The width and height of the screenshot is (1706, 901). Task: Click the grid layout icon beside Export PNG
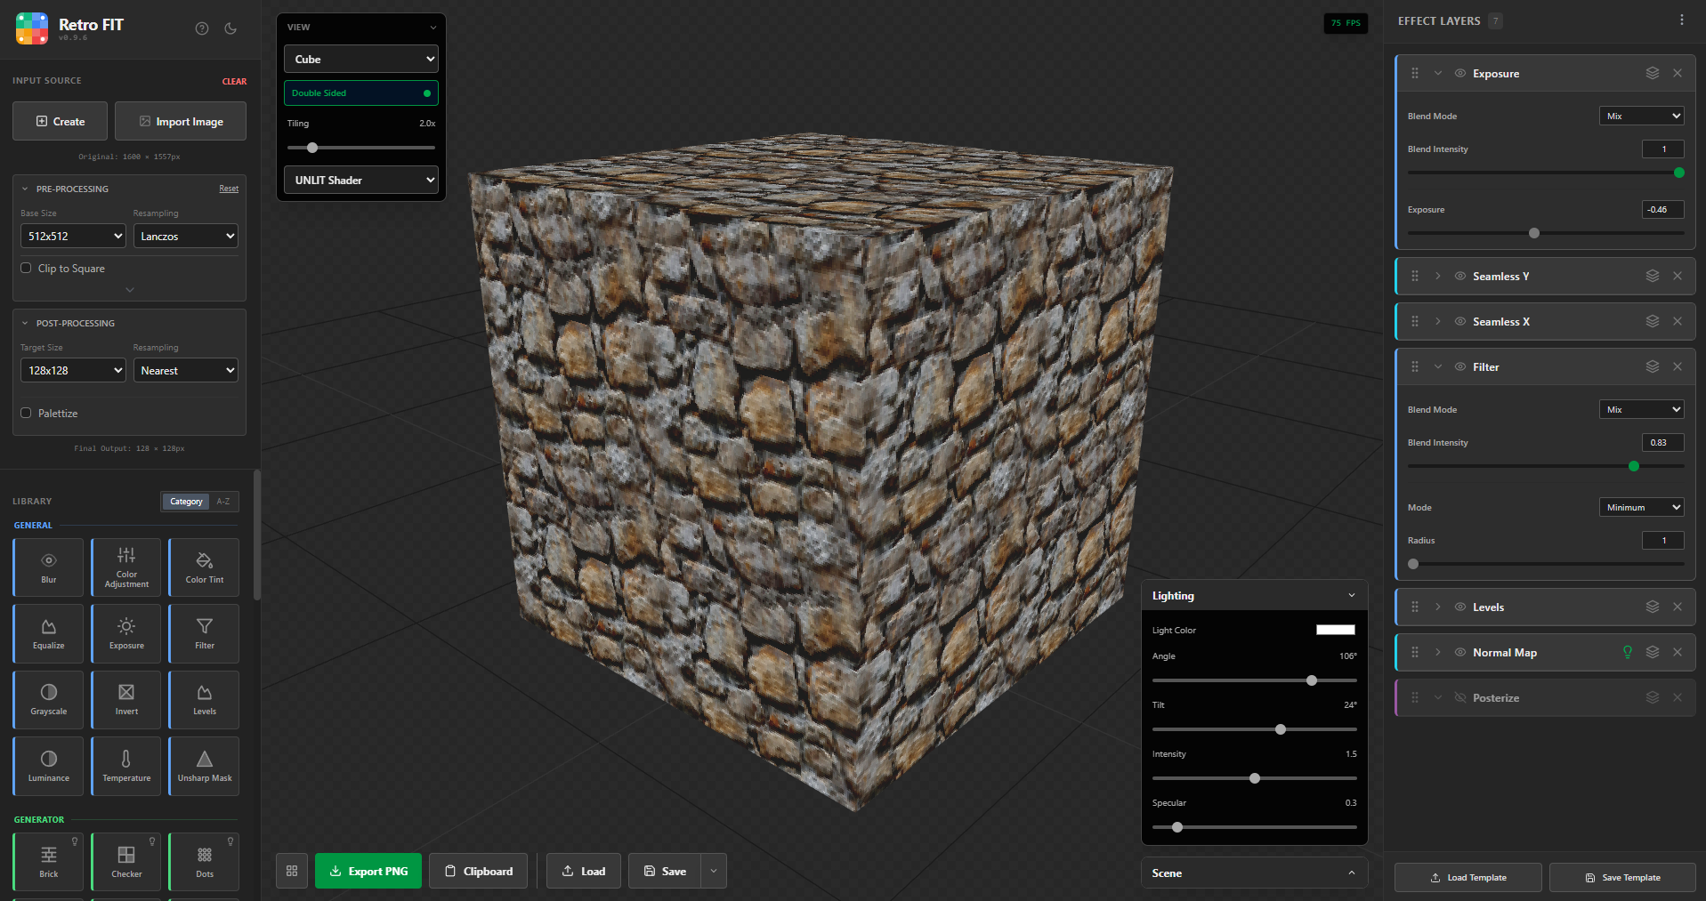point(292,872)
